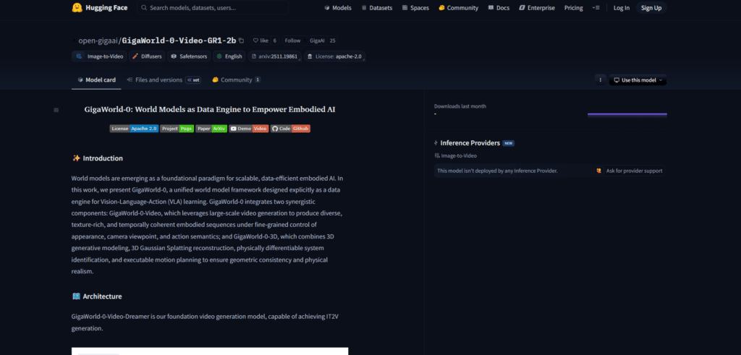Expand the header more-options menu icon
The width and height of the screenshot is (741, 355).
coord(596,7)
